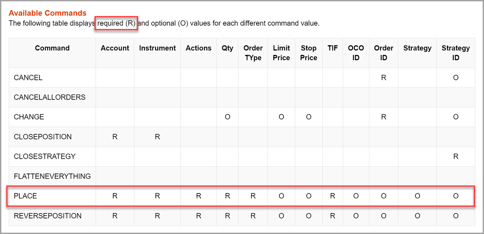The width and height of the screenshot is (484, 234).
Task: Select the OCO ID column header
Action: [x=356, y=53]
